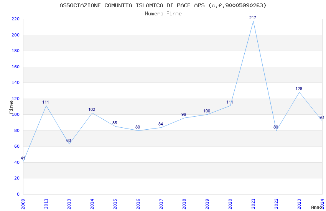
Task: Click the 2018 year label on x-axis
Action: 184,204
